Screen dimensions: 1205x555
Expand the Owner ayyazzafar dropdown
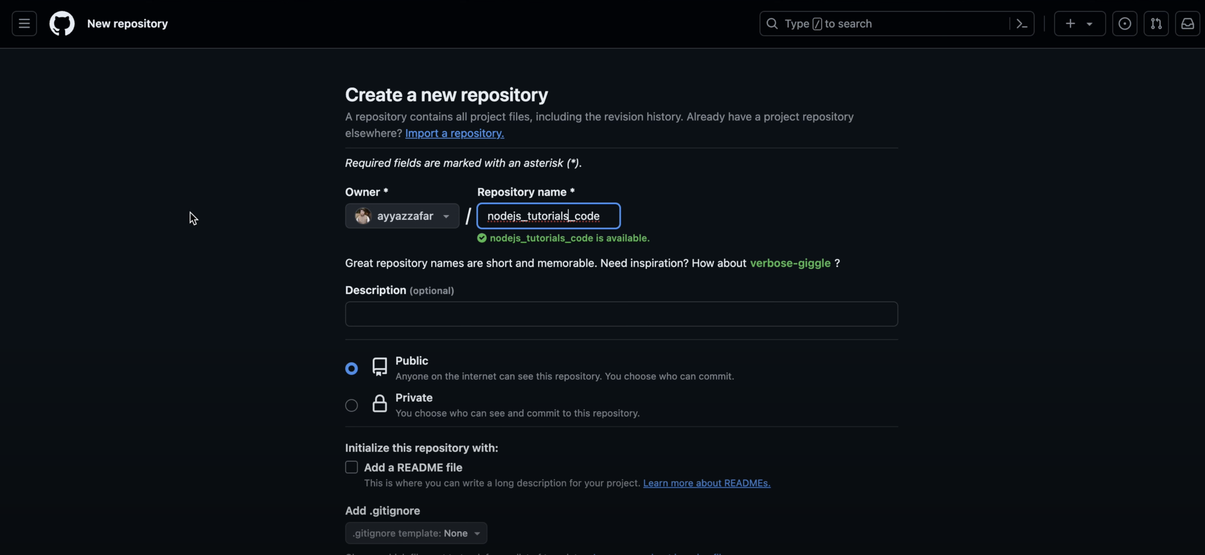402,216
